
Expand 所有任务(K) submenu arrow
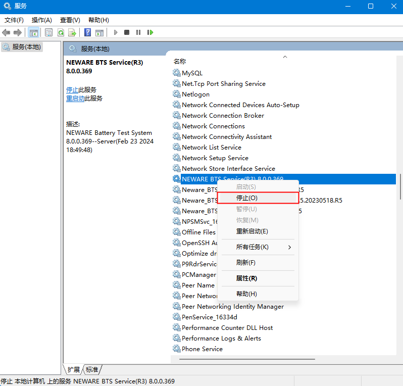pyautogui.click(x=290, y=247)
